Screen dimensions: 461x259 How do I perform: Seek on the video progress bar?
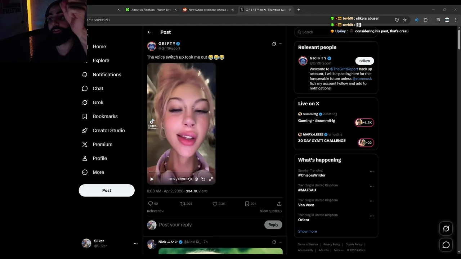tap(181, 172)
